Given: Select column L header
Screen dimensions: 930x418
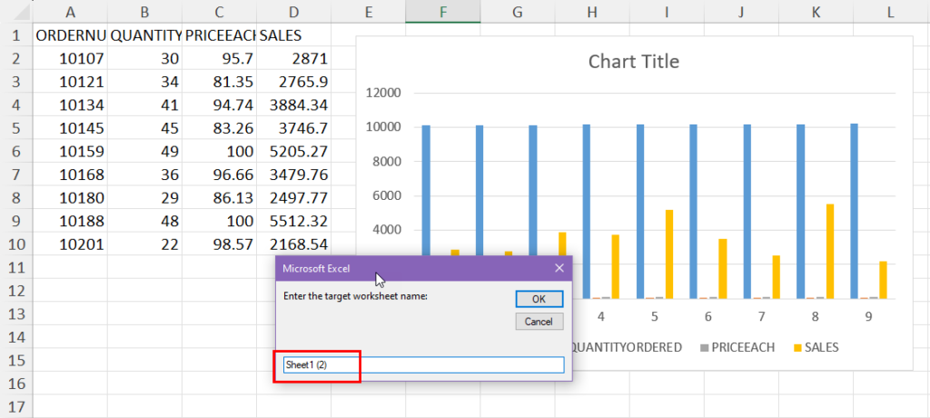Looking at the screenshot, I should point(892,12).
